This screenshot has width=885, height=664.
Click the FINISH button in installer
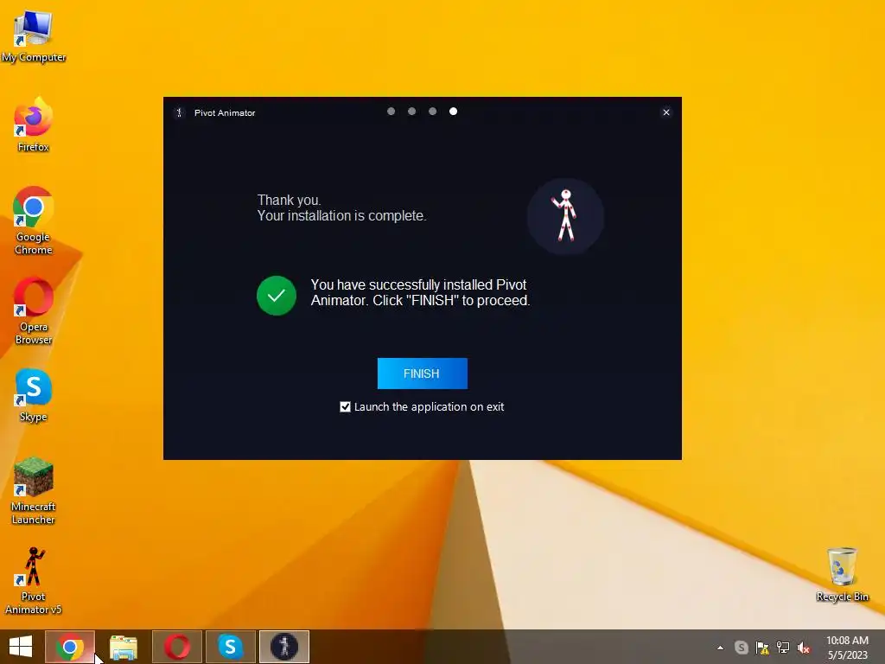422,373
